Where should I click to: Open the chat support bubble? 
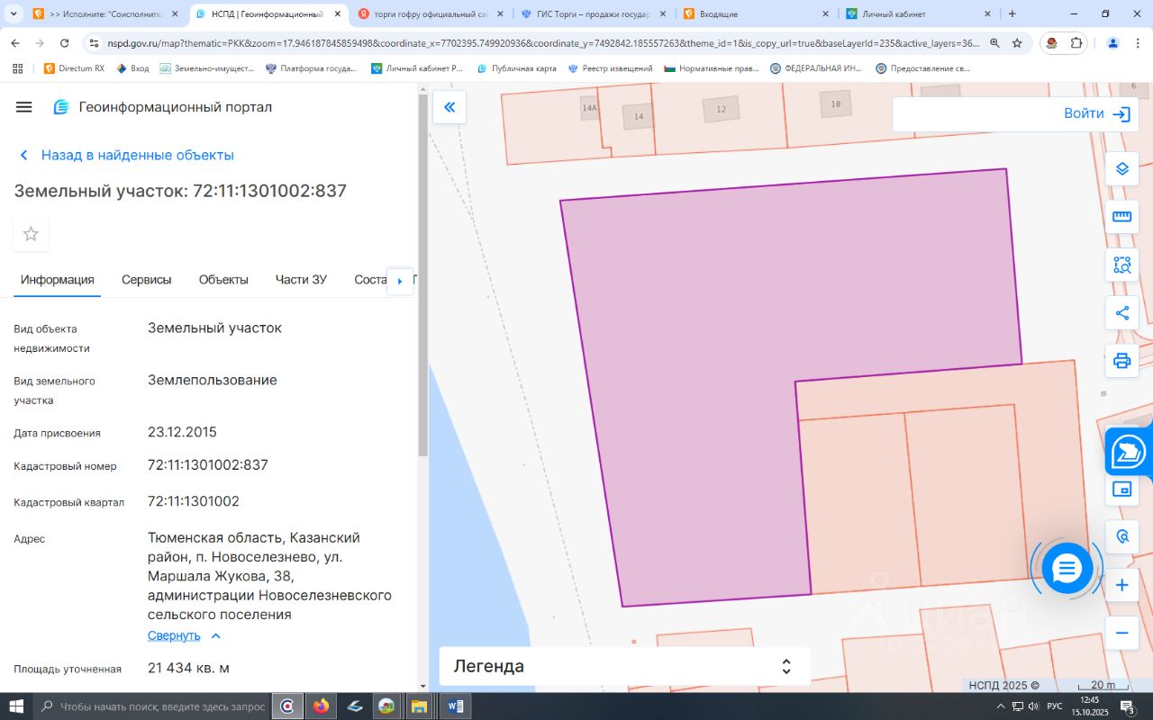1067,568
